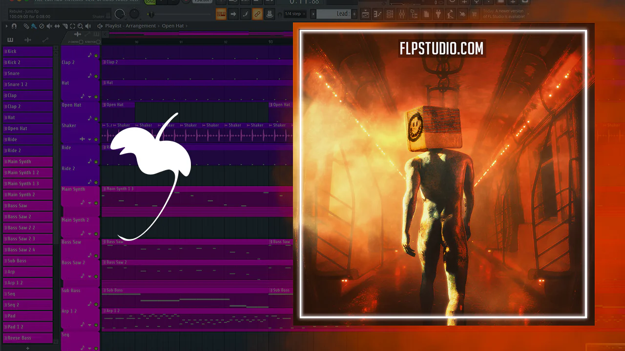Select the Paint brush tool in Playlist toolbar
Image resolution: width=625 pixels, height=351 pixels.
coord(33,26)
